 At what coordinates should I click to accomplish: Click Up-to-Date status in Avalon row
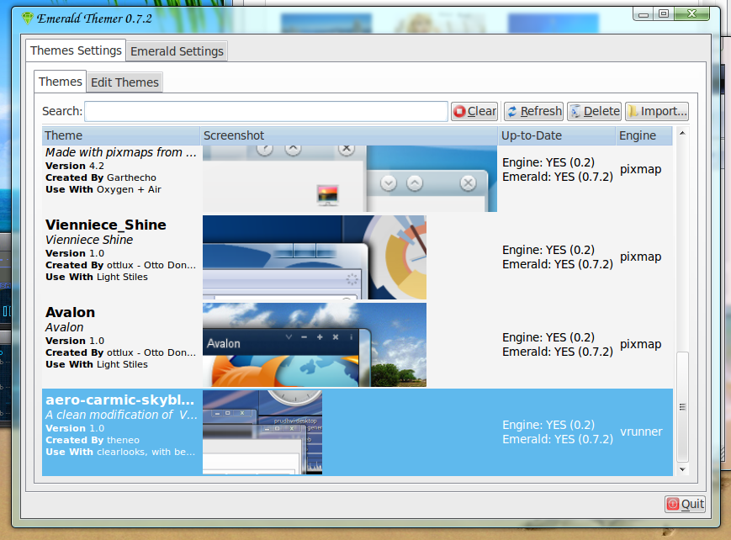coord(558,344)
